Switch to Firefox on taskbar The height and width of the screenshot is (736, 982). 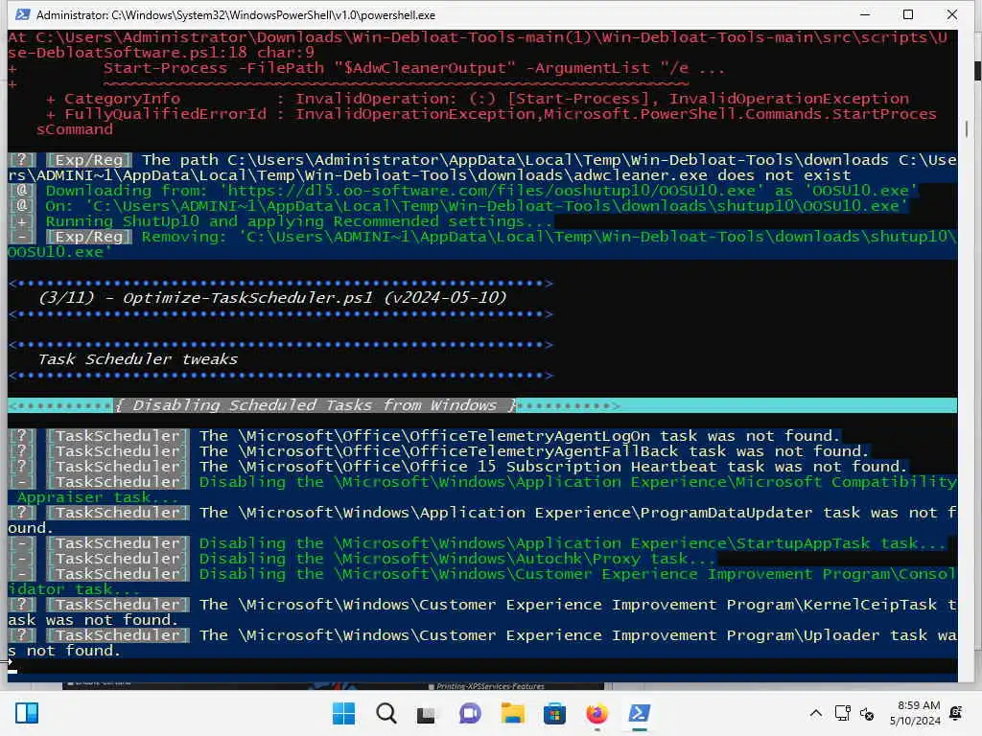point(596,713)
